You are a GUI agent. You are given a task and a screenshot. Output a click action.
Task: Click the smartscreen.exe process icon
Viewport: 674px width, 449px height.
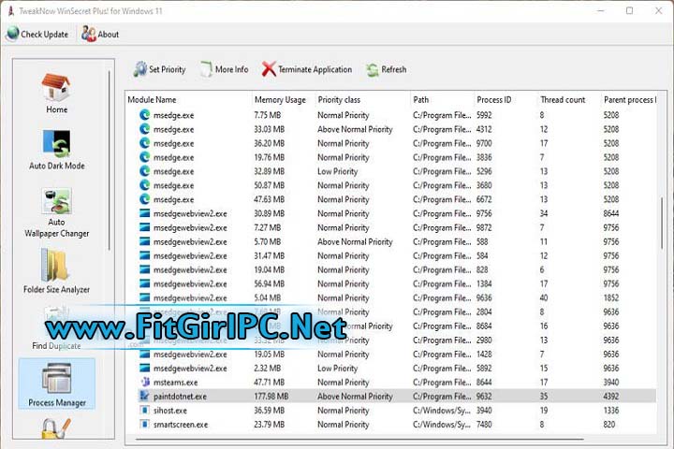click(145, 425)
